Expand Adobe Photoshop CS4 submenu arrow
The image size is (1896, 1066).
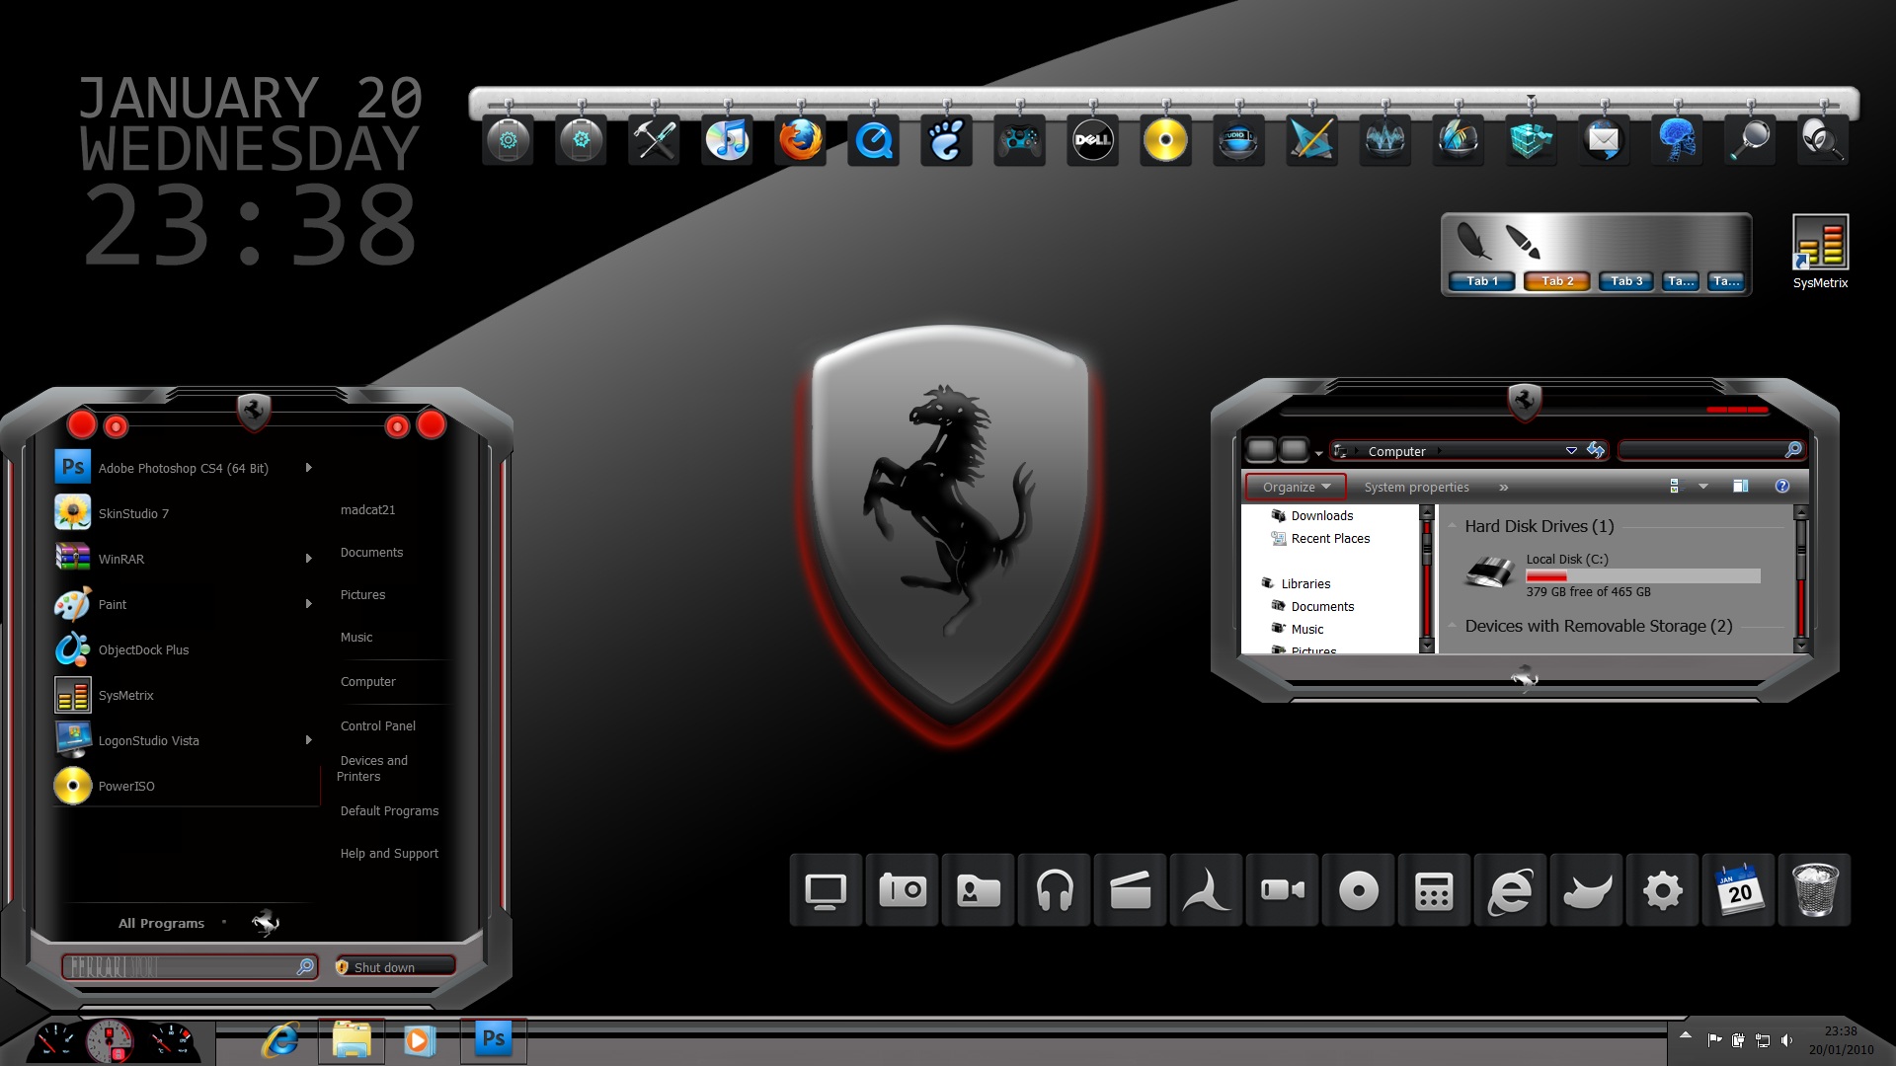pyautogui.click(x=309, y=468)
